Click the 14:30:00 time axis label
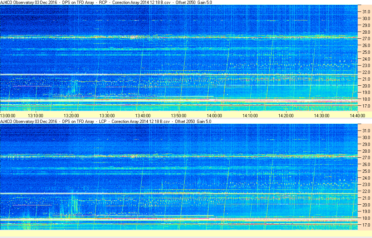 click(x=322, y=115)
